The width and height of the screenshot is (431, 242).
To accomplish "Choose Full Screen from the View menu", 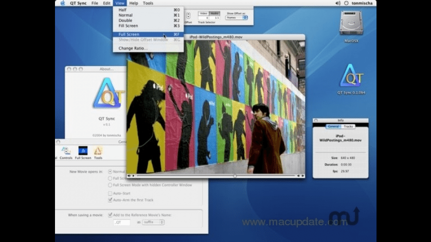I will [x=148, y=34].
